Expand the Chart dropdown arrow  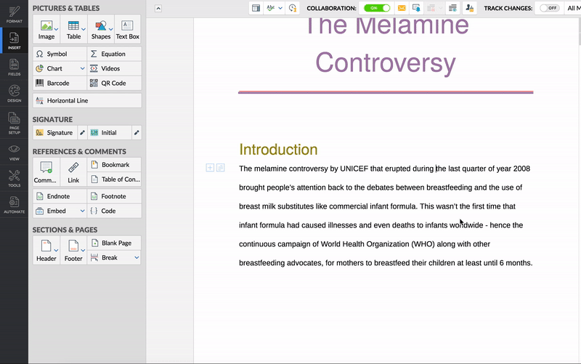82,68
